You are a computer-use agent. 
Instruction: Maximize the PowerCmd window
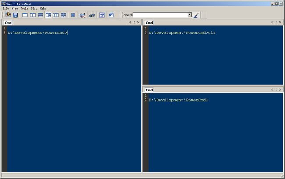(x=276, y=4)
